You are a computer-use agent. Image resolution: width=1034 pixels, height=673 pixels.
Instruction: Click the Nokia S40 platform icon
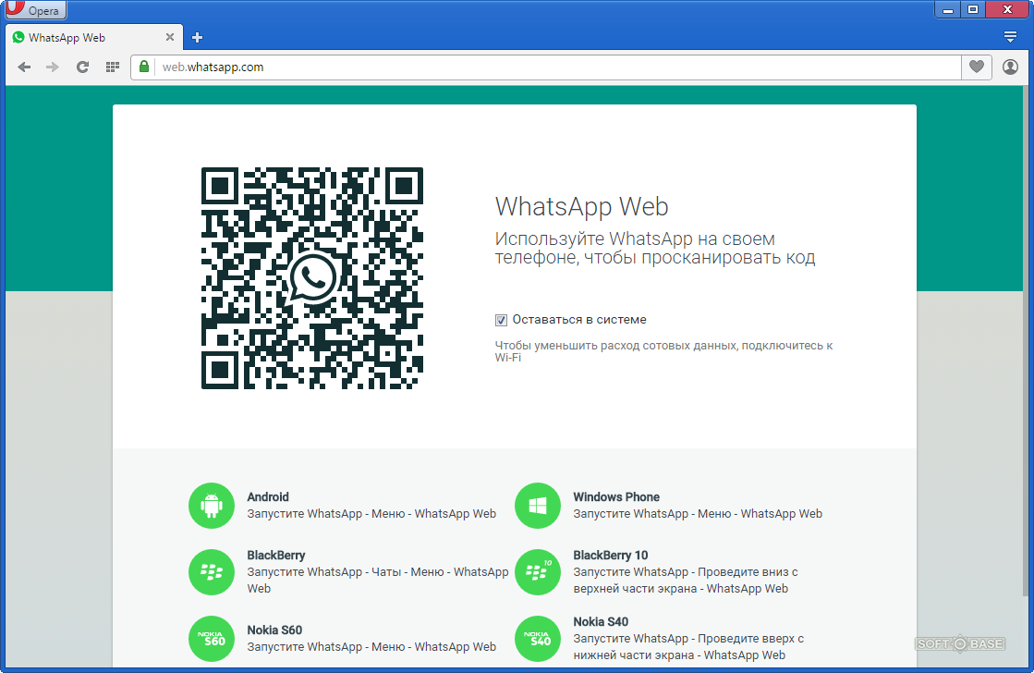538,639
